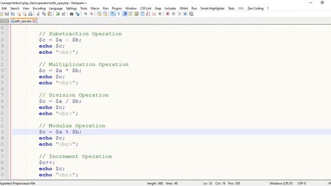
Task: Click the UTF-8 encoding status entry
Action: 302,183
